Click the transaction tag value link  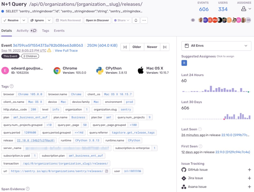tap(65, 163)
